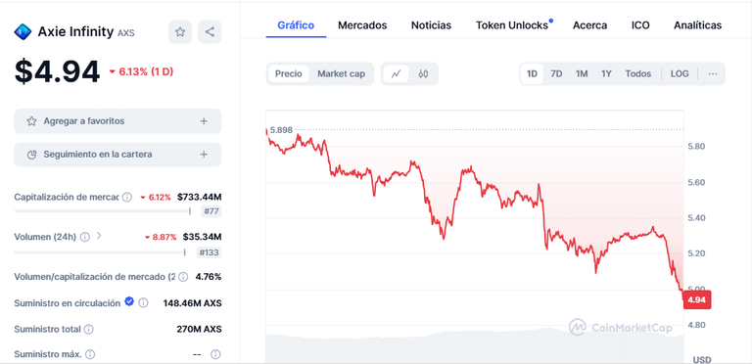The image size is (752, 364).
Task: Select the Todos time range button
Action: (x=637, y=73)
